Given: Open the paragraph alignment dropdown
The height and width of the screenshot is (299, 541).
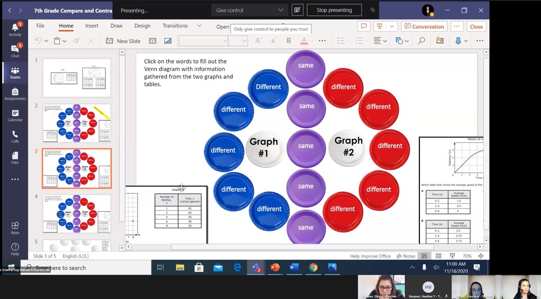Looking at the screenshot, I should [380, 41].
